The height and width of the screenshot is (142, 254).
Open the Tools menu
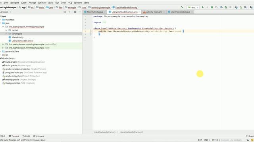[63, 3]
